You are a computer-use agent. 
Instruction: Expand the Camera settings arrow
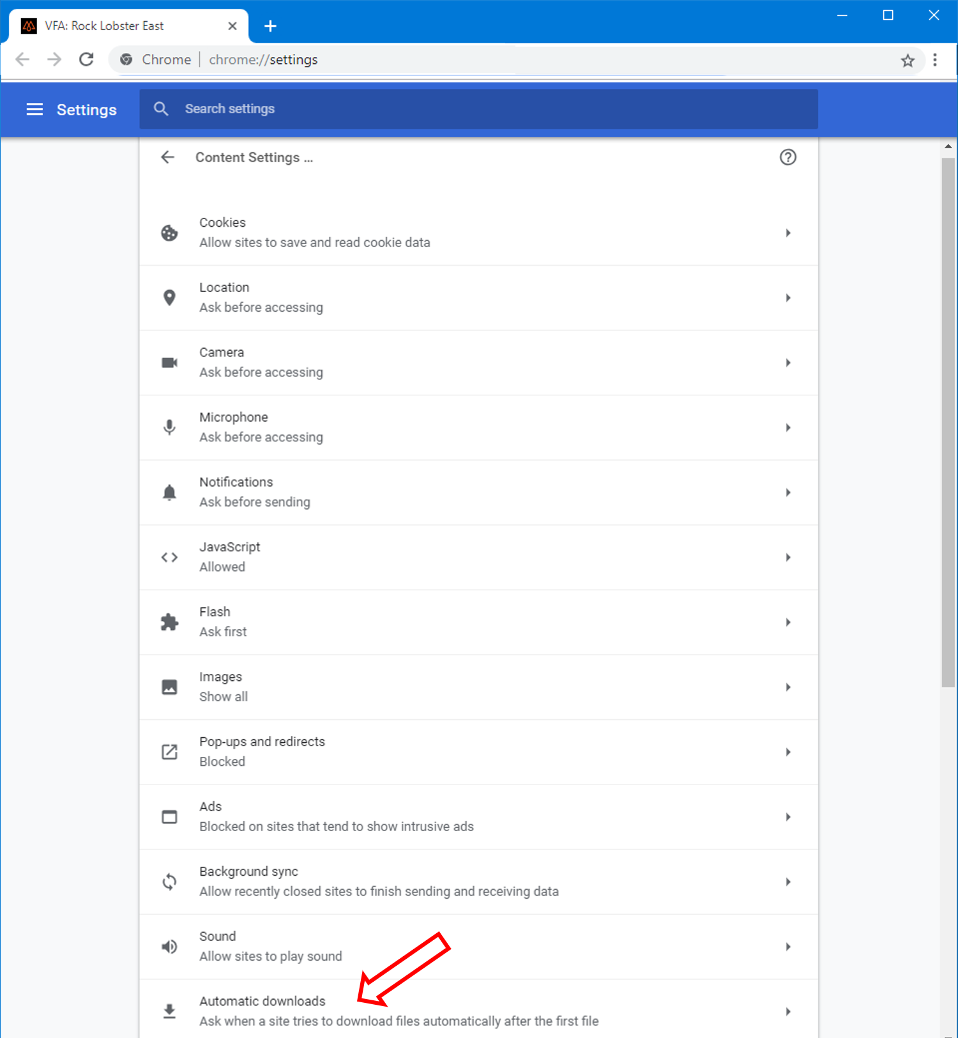point(788,363)
